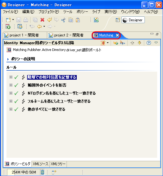The height and width of the screenshot is (176, 163).
Task: Expand rule 範囲外のイベントを拒否
Action: 11,85
